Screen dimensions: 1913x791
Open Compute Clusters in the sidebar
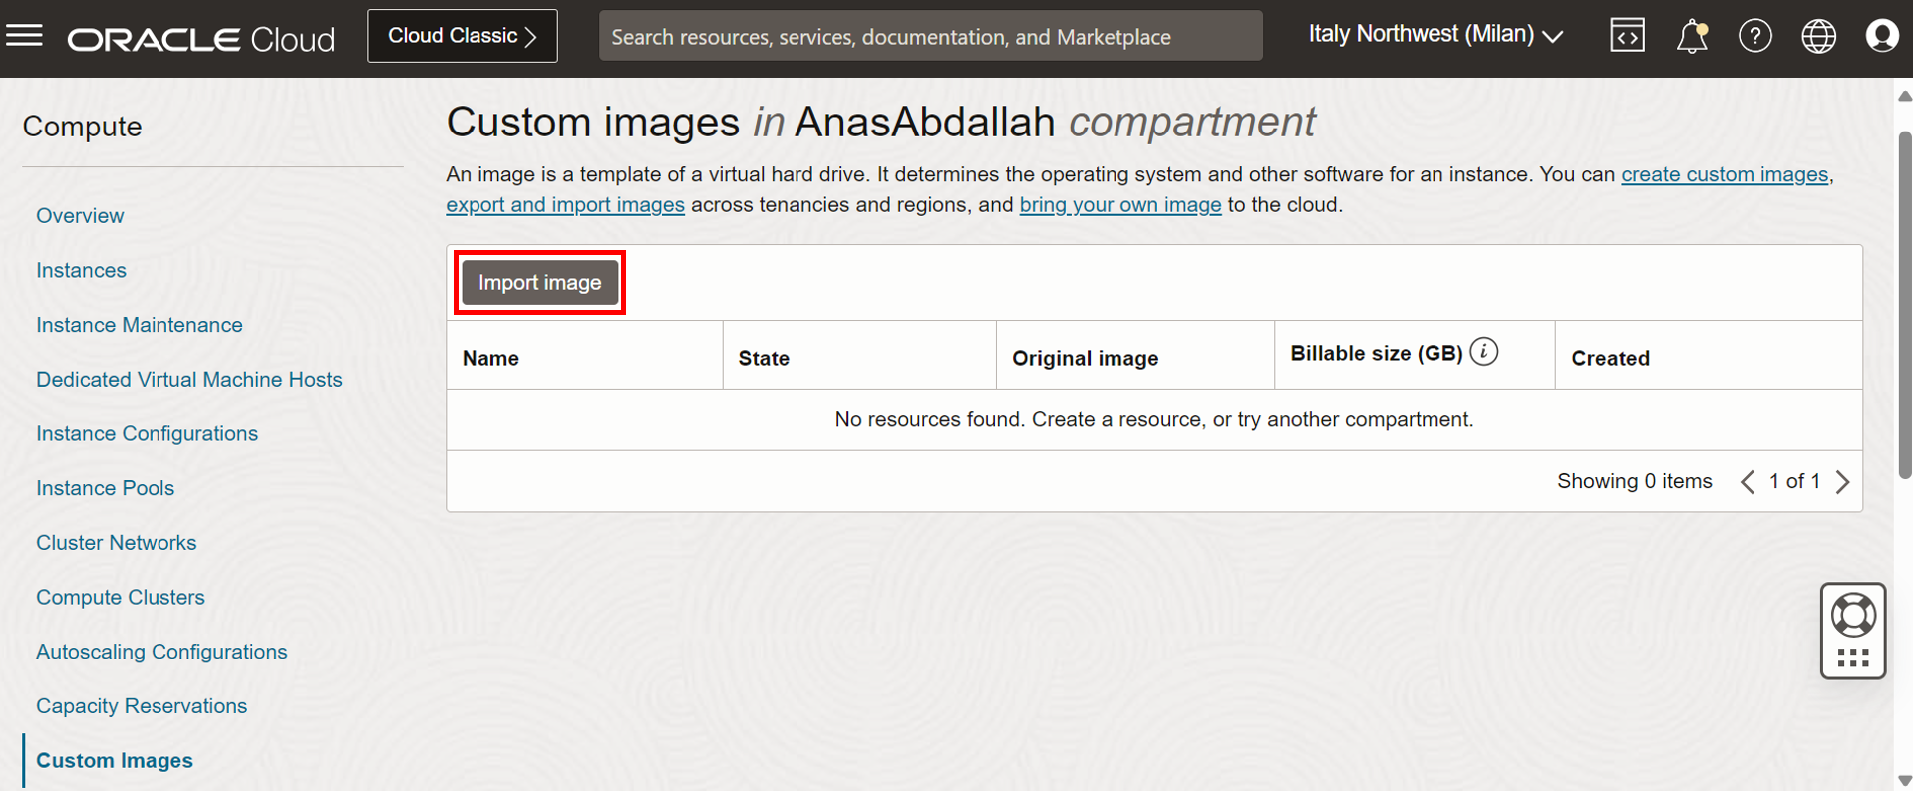(121, 598)
